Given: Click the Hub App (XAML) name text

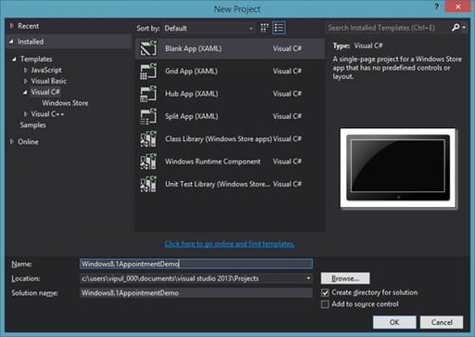Looking at the screenshot, I should pos(191,94).
